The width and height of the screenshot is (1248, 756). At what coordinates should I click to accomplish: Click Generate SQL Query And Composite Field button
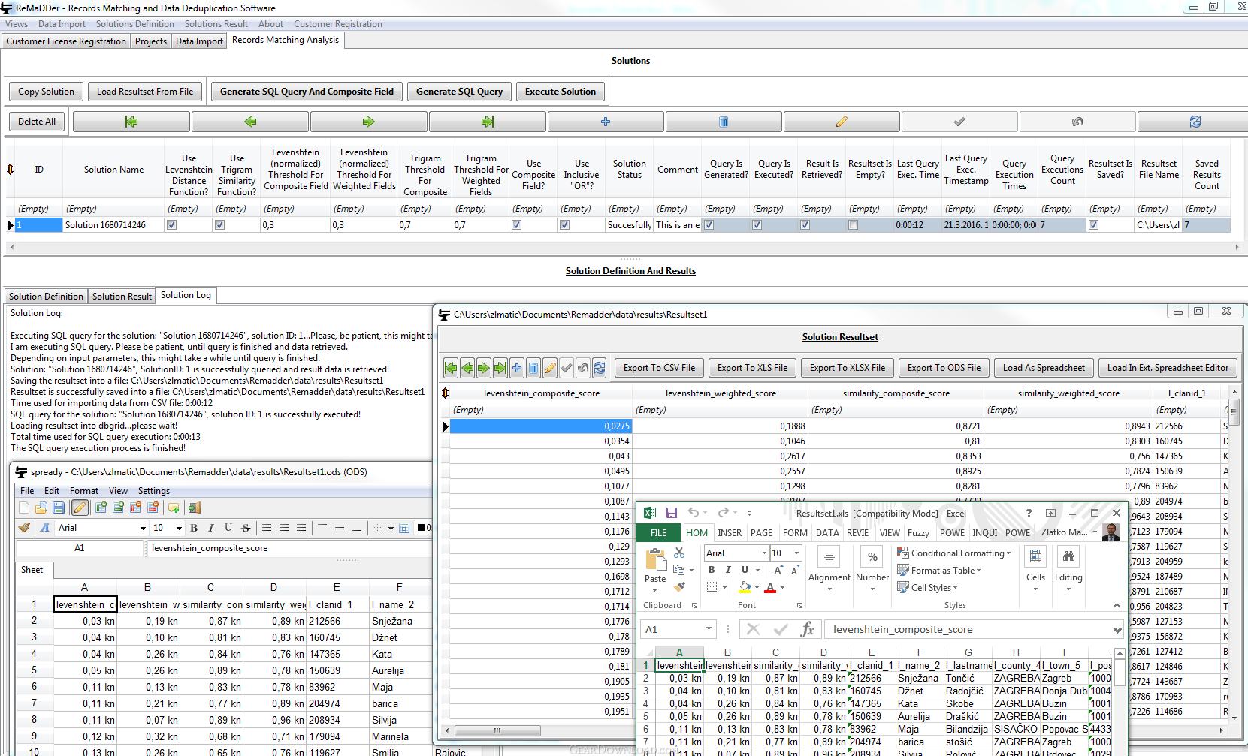point(307,92)
